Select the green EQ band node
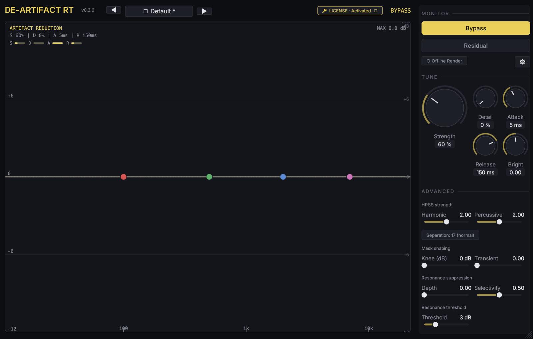 [209, 177]
